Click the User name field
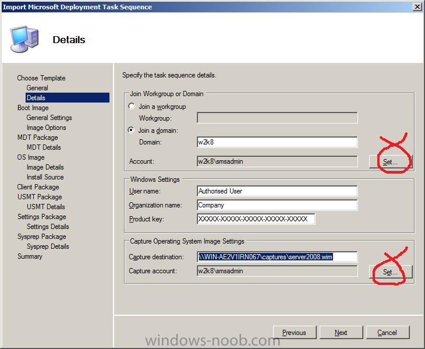 point(277,191)
